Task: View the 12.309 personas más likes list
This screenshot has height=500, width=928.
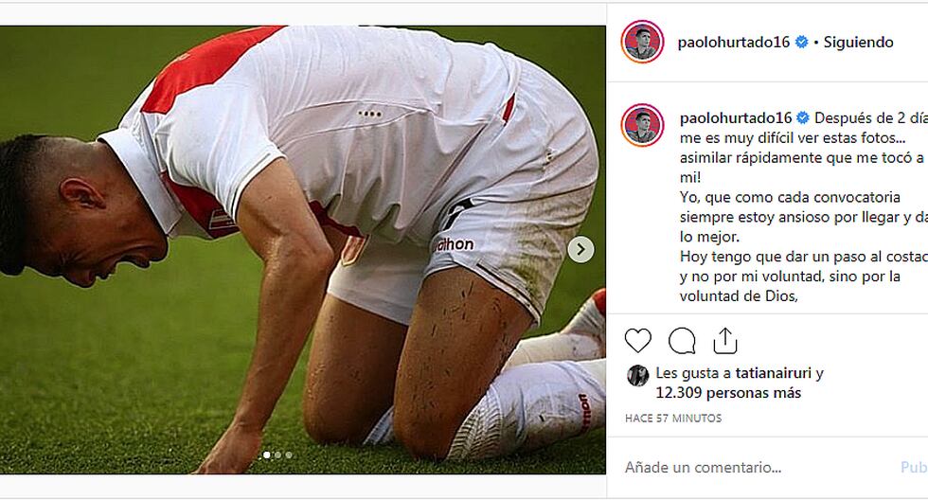Action: click(x=728, y=393)
